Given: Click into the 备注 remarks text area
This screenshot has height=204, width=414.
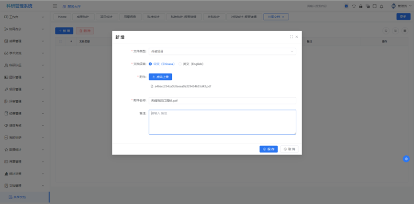Looking at the screenshot, I should (222, 122).
